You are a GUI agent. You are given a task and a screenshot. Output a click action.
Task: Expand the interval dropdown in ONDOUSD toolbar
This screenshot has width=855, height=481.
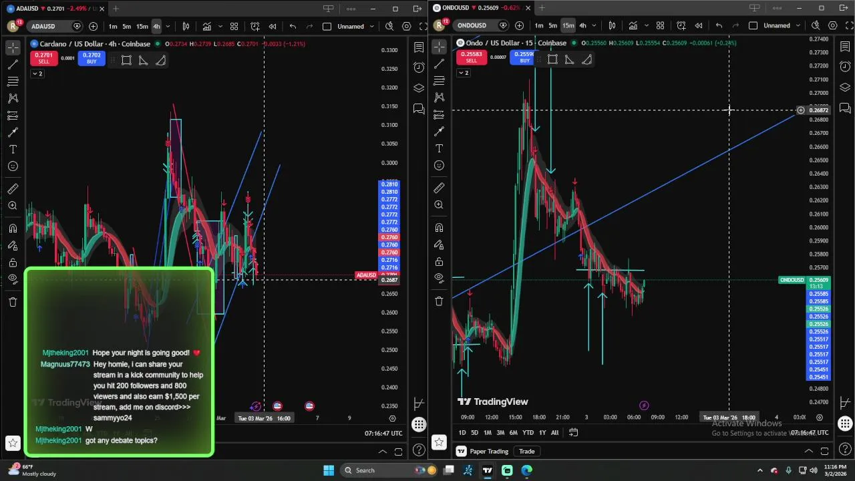coord(594,25)
